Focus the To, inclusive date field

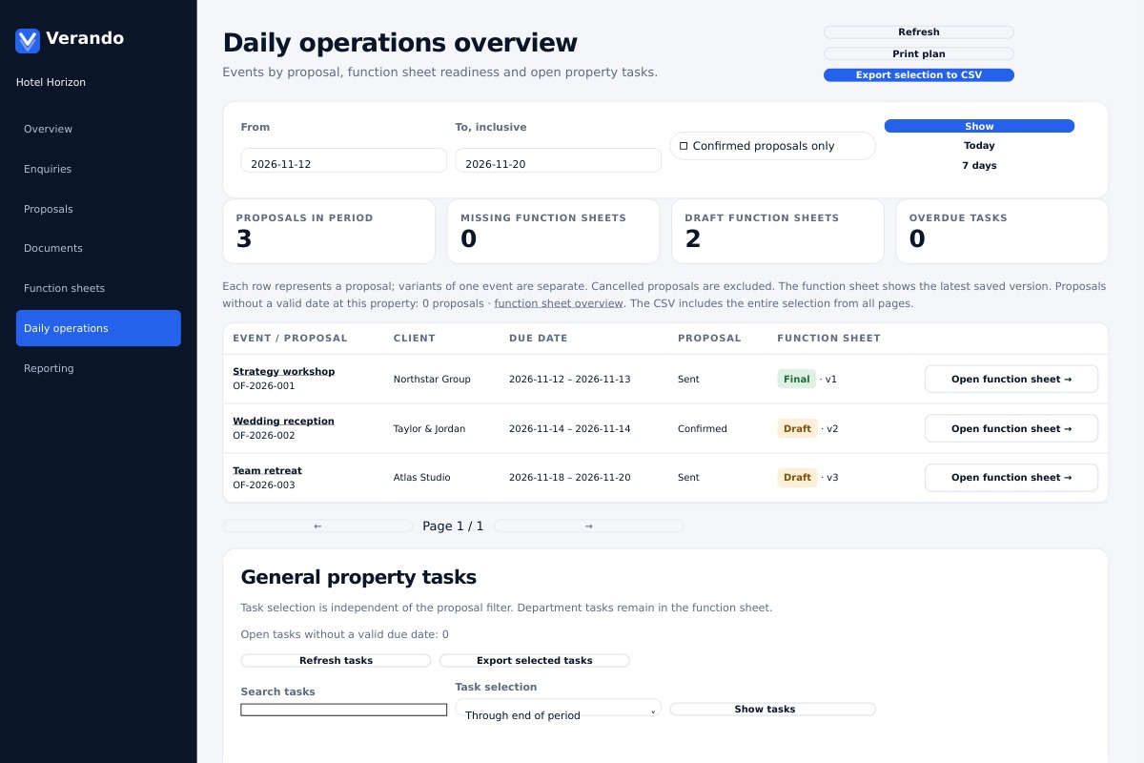coord(558,160)
